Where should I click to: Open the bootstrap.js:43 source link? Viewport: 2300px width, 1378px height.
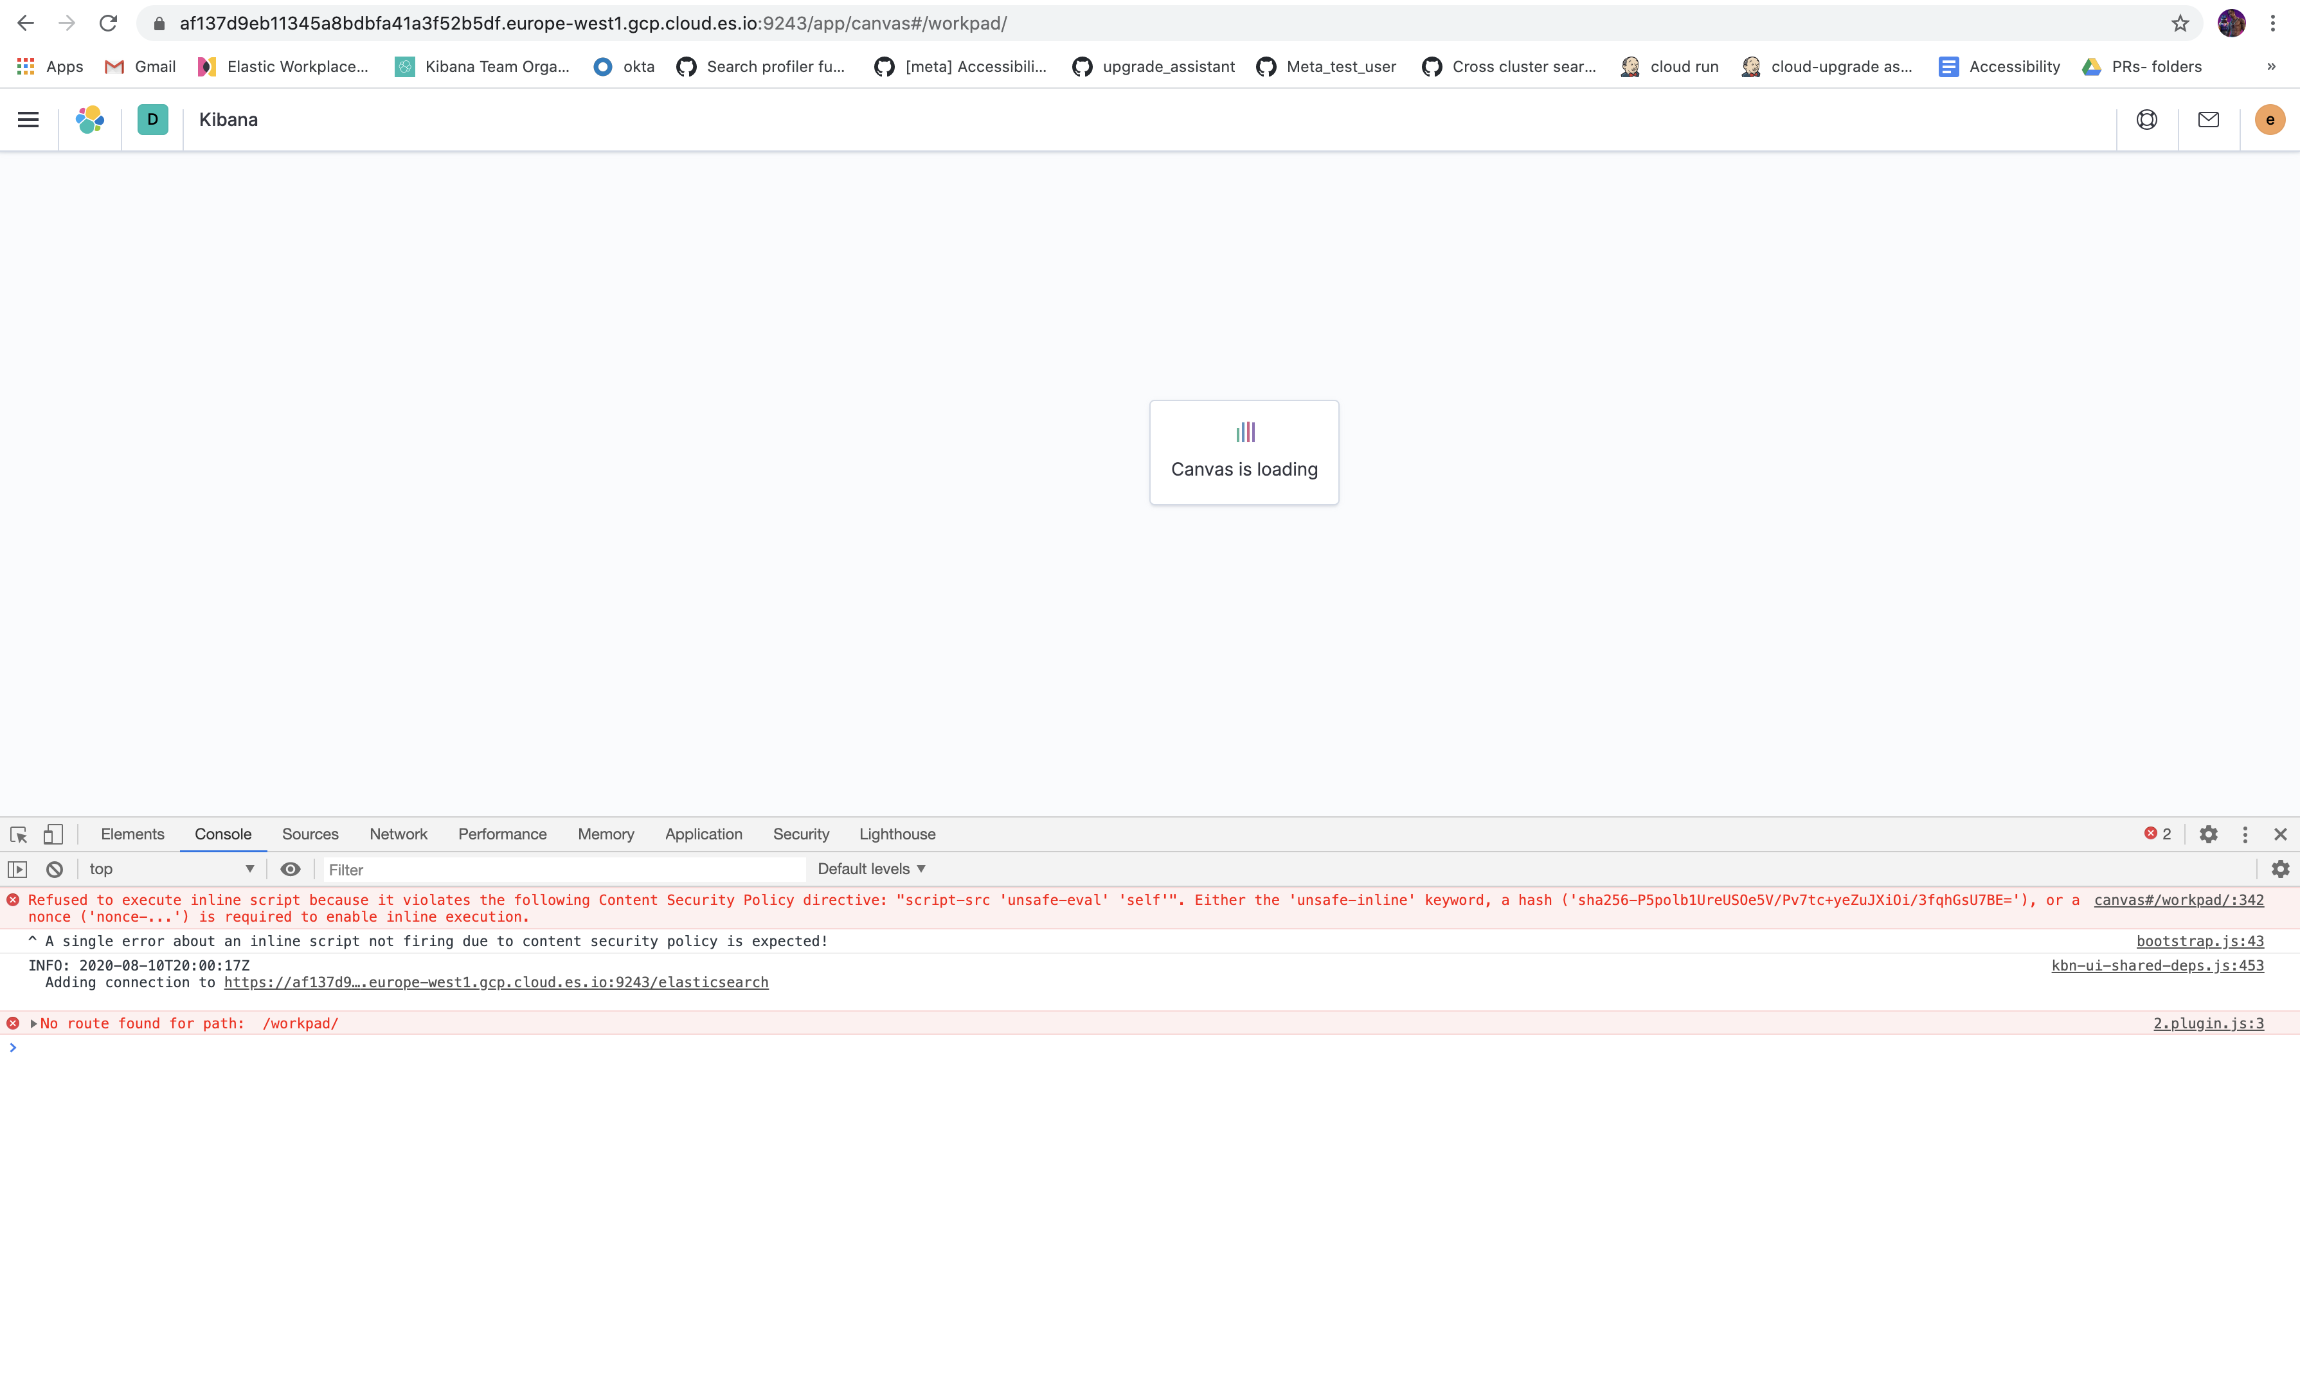click(2200, 941)
